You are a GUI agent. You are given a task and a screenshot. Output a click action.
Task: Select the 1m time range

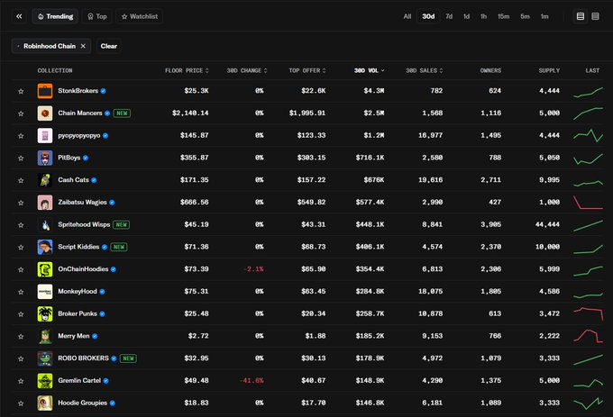pyautogui.click(x=544, y=16)
